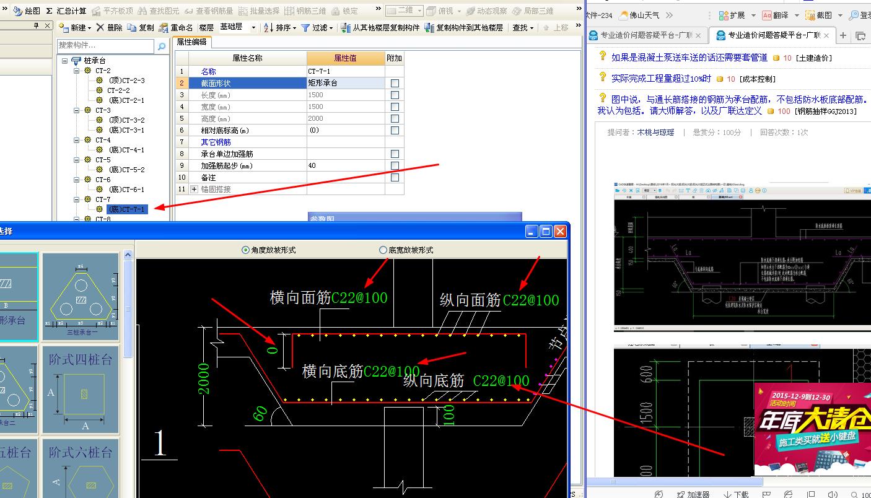Edit 横向面筋 C22@100 value
Image resolution: width=871 pixels, height=498 pixels.
359,298
